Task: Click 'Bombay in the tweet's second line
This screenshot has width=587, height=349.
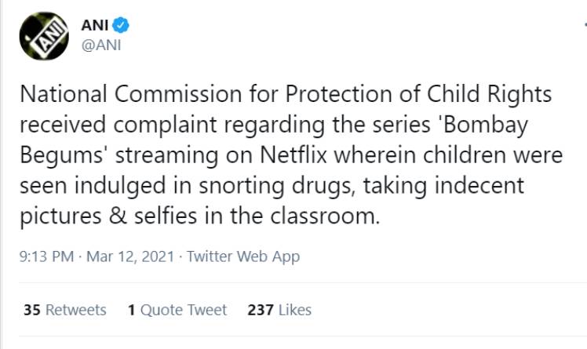Action: (x=483, y=125)
